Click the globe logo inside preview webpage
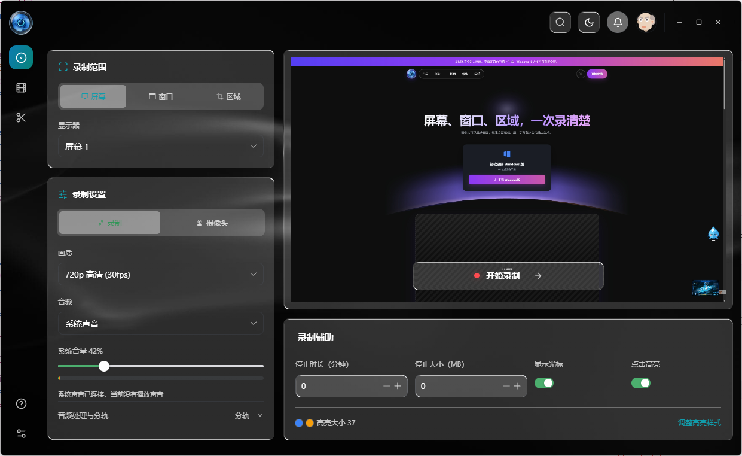Viewport: 742px width, 456px height. click(x=411, y=74)
